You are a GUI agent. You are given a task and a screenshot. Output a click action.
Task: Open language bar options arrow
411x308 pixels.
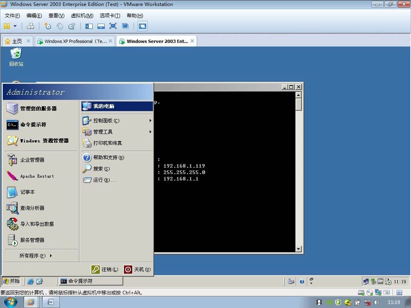click(x=311, y=283)
